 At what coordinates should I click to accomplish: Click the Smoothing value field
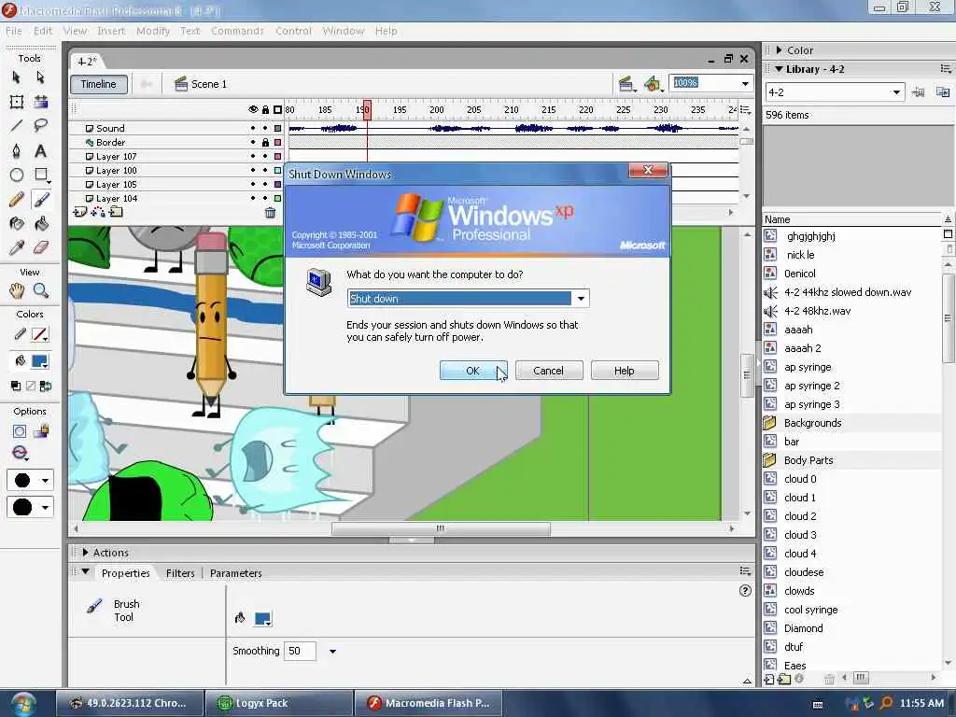click(300, 651)
